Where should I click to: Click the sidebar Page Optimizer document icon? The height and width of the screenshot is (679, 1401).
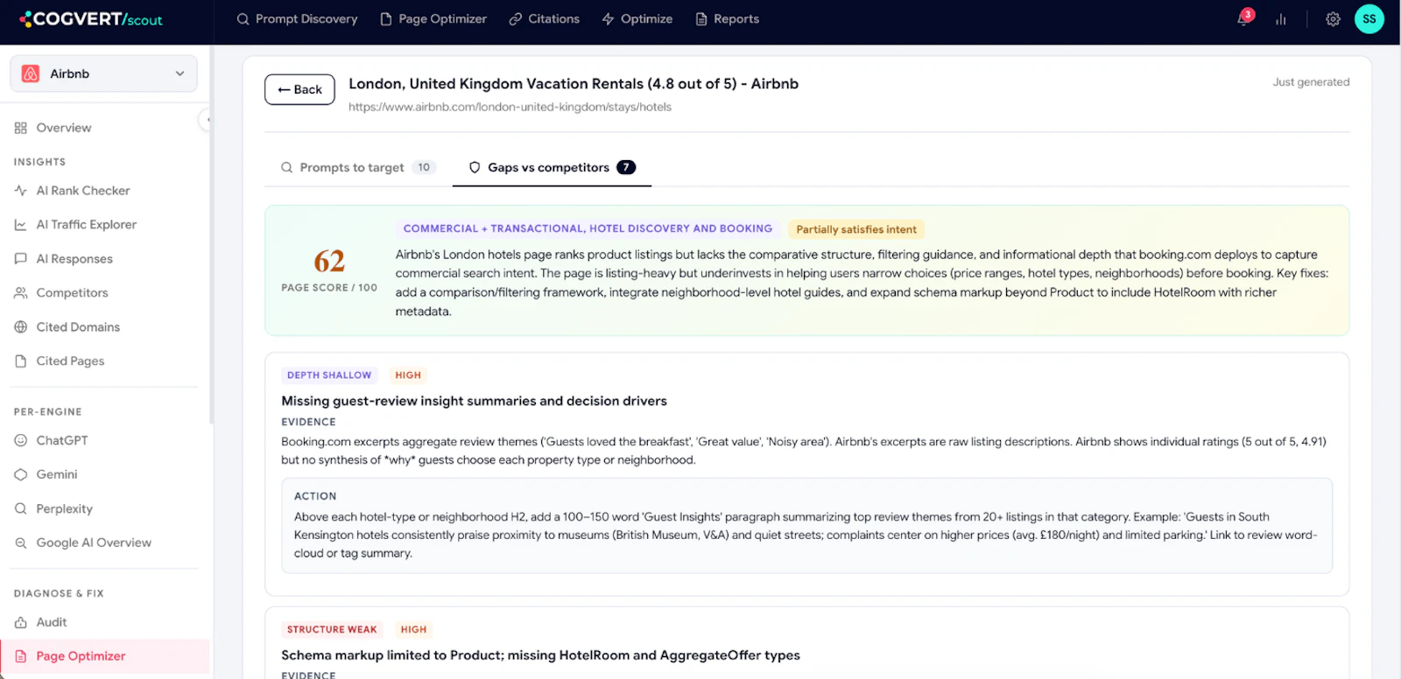(21, 656)
